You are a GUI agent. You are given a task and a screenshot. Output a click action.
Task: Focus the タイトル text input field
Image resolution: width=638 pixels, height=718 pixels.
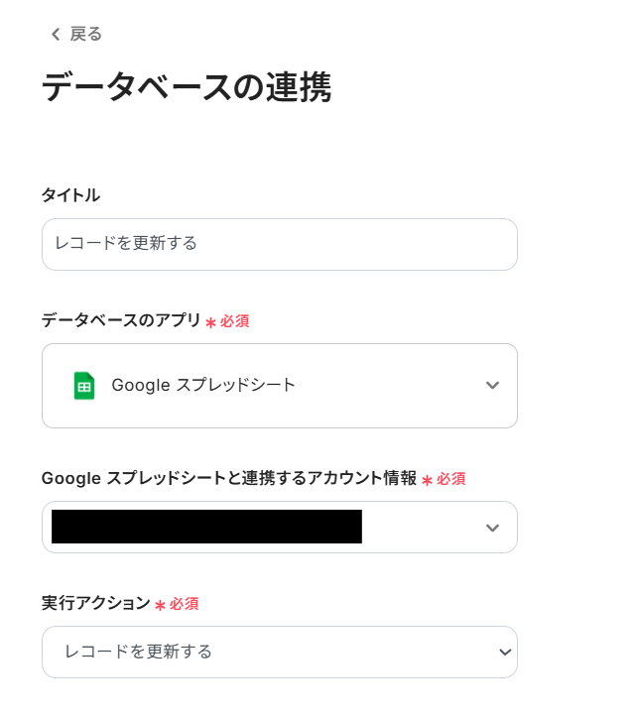(279, 244)
